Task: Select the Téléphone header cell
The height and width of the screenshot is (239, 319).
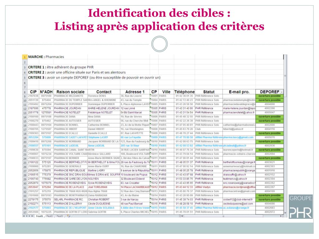Action: 184,92
